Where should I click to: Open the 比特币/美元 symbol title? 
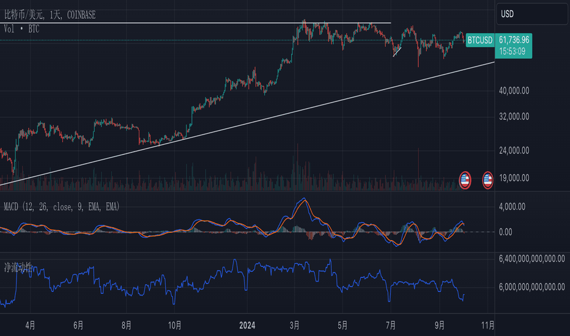coord(50,15)
